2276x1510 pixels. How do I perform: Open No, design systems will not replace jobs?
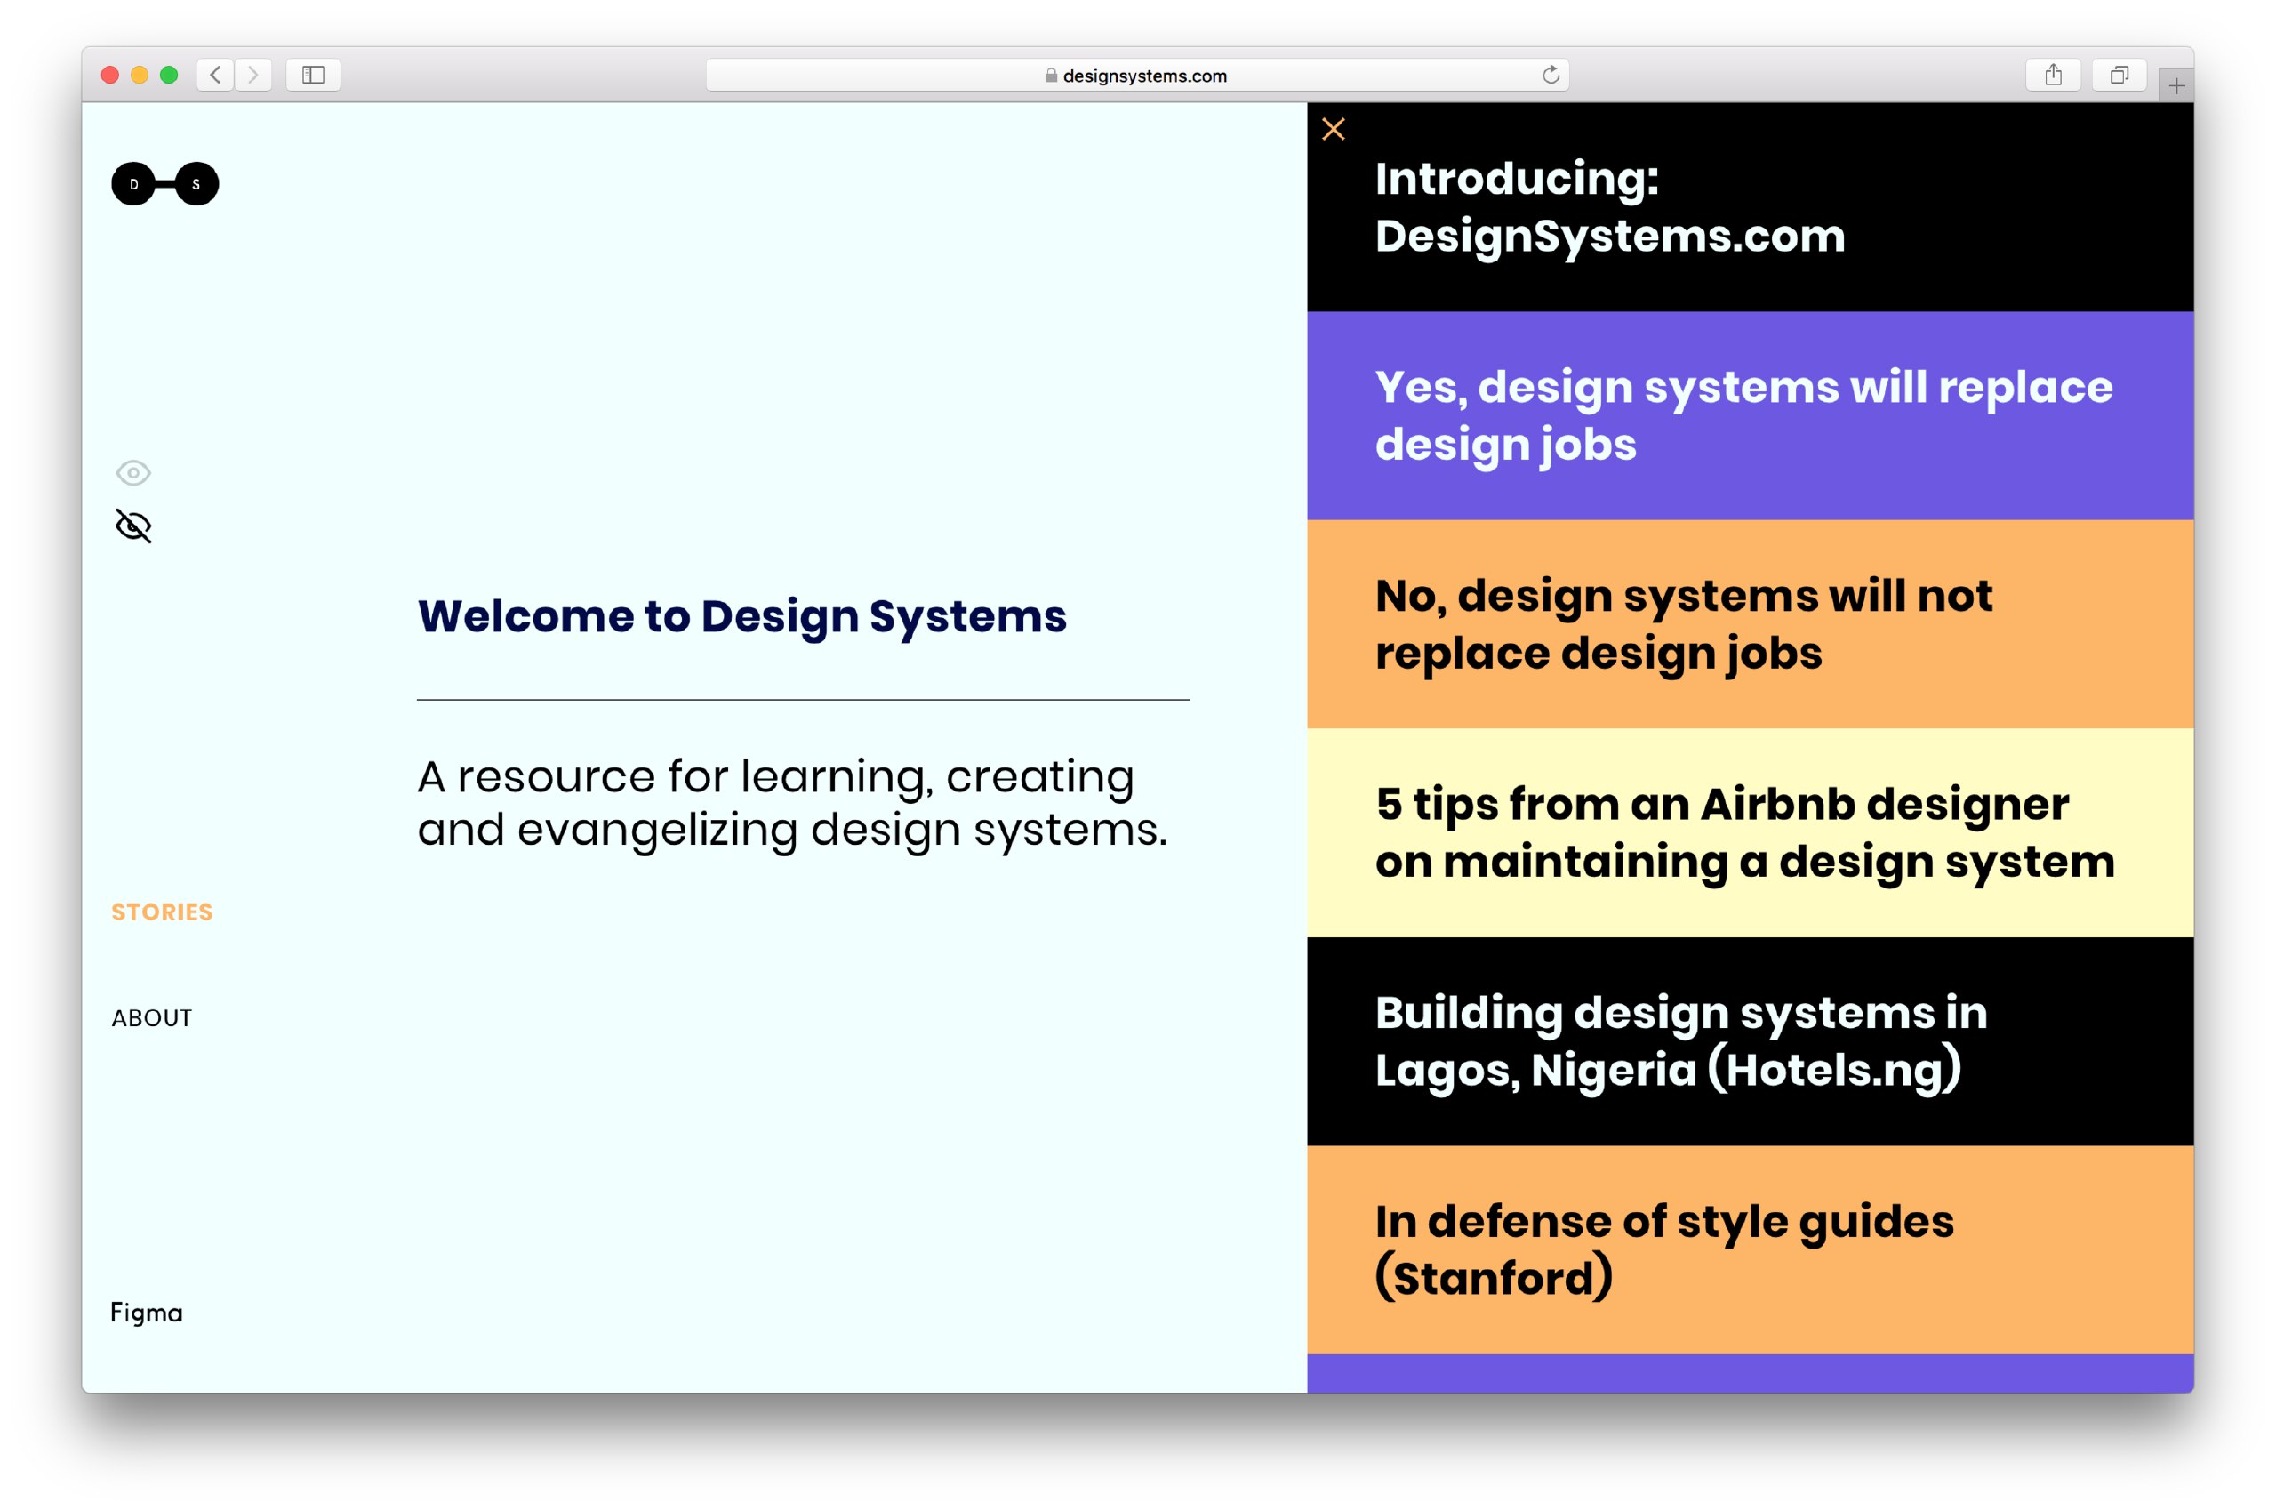[1751, 624]
